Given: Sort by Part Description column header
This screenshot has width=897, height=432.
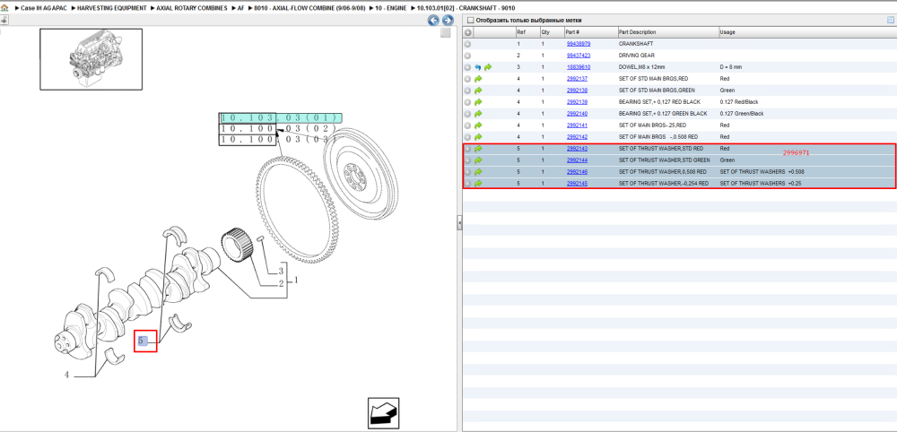Looking at the screenshot, I should point(667,32).
